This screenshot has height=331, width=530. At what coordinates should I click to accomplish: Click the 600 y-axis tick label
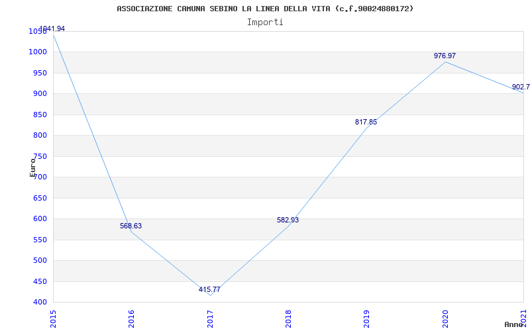[40, 219]
